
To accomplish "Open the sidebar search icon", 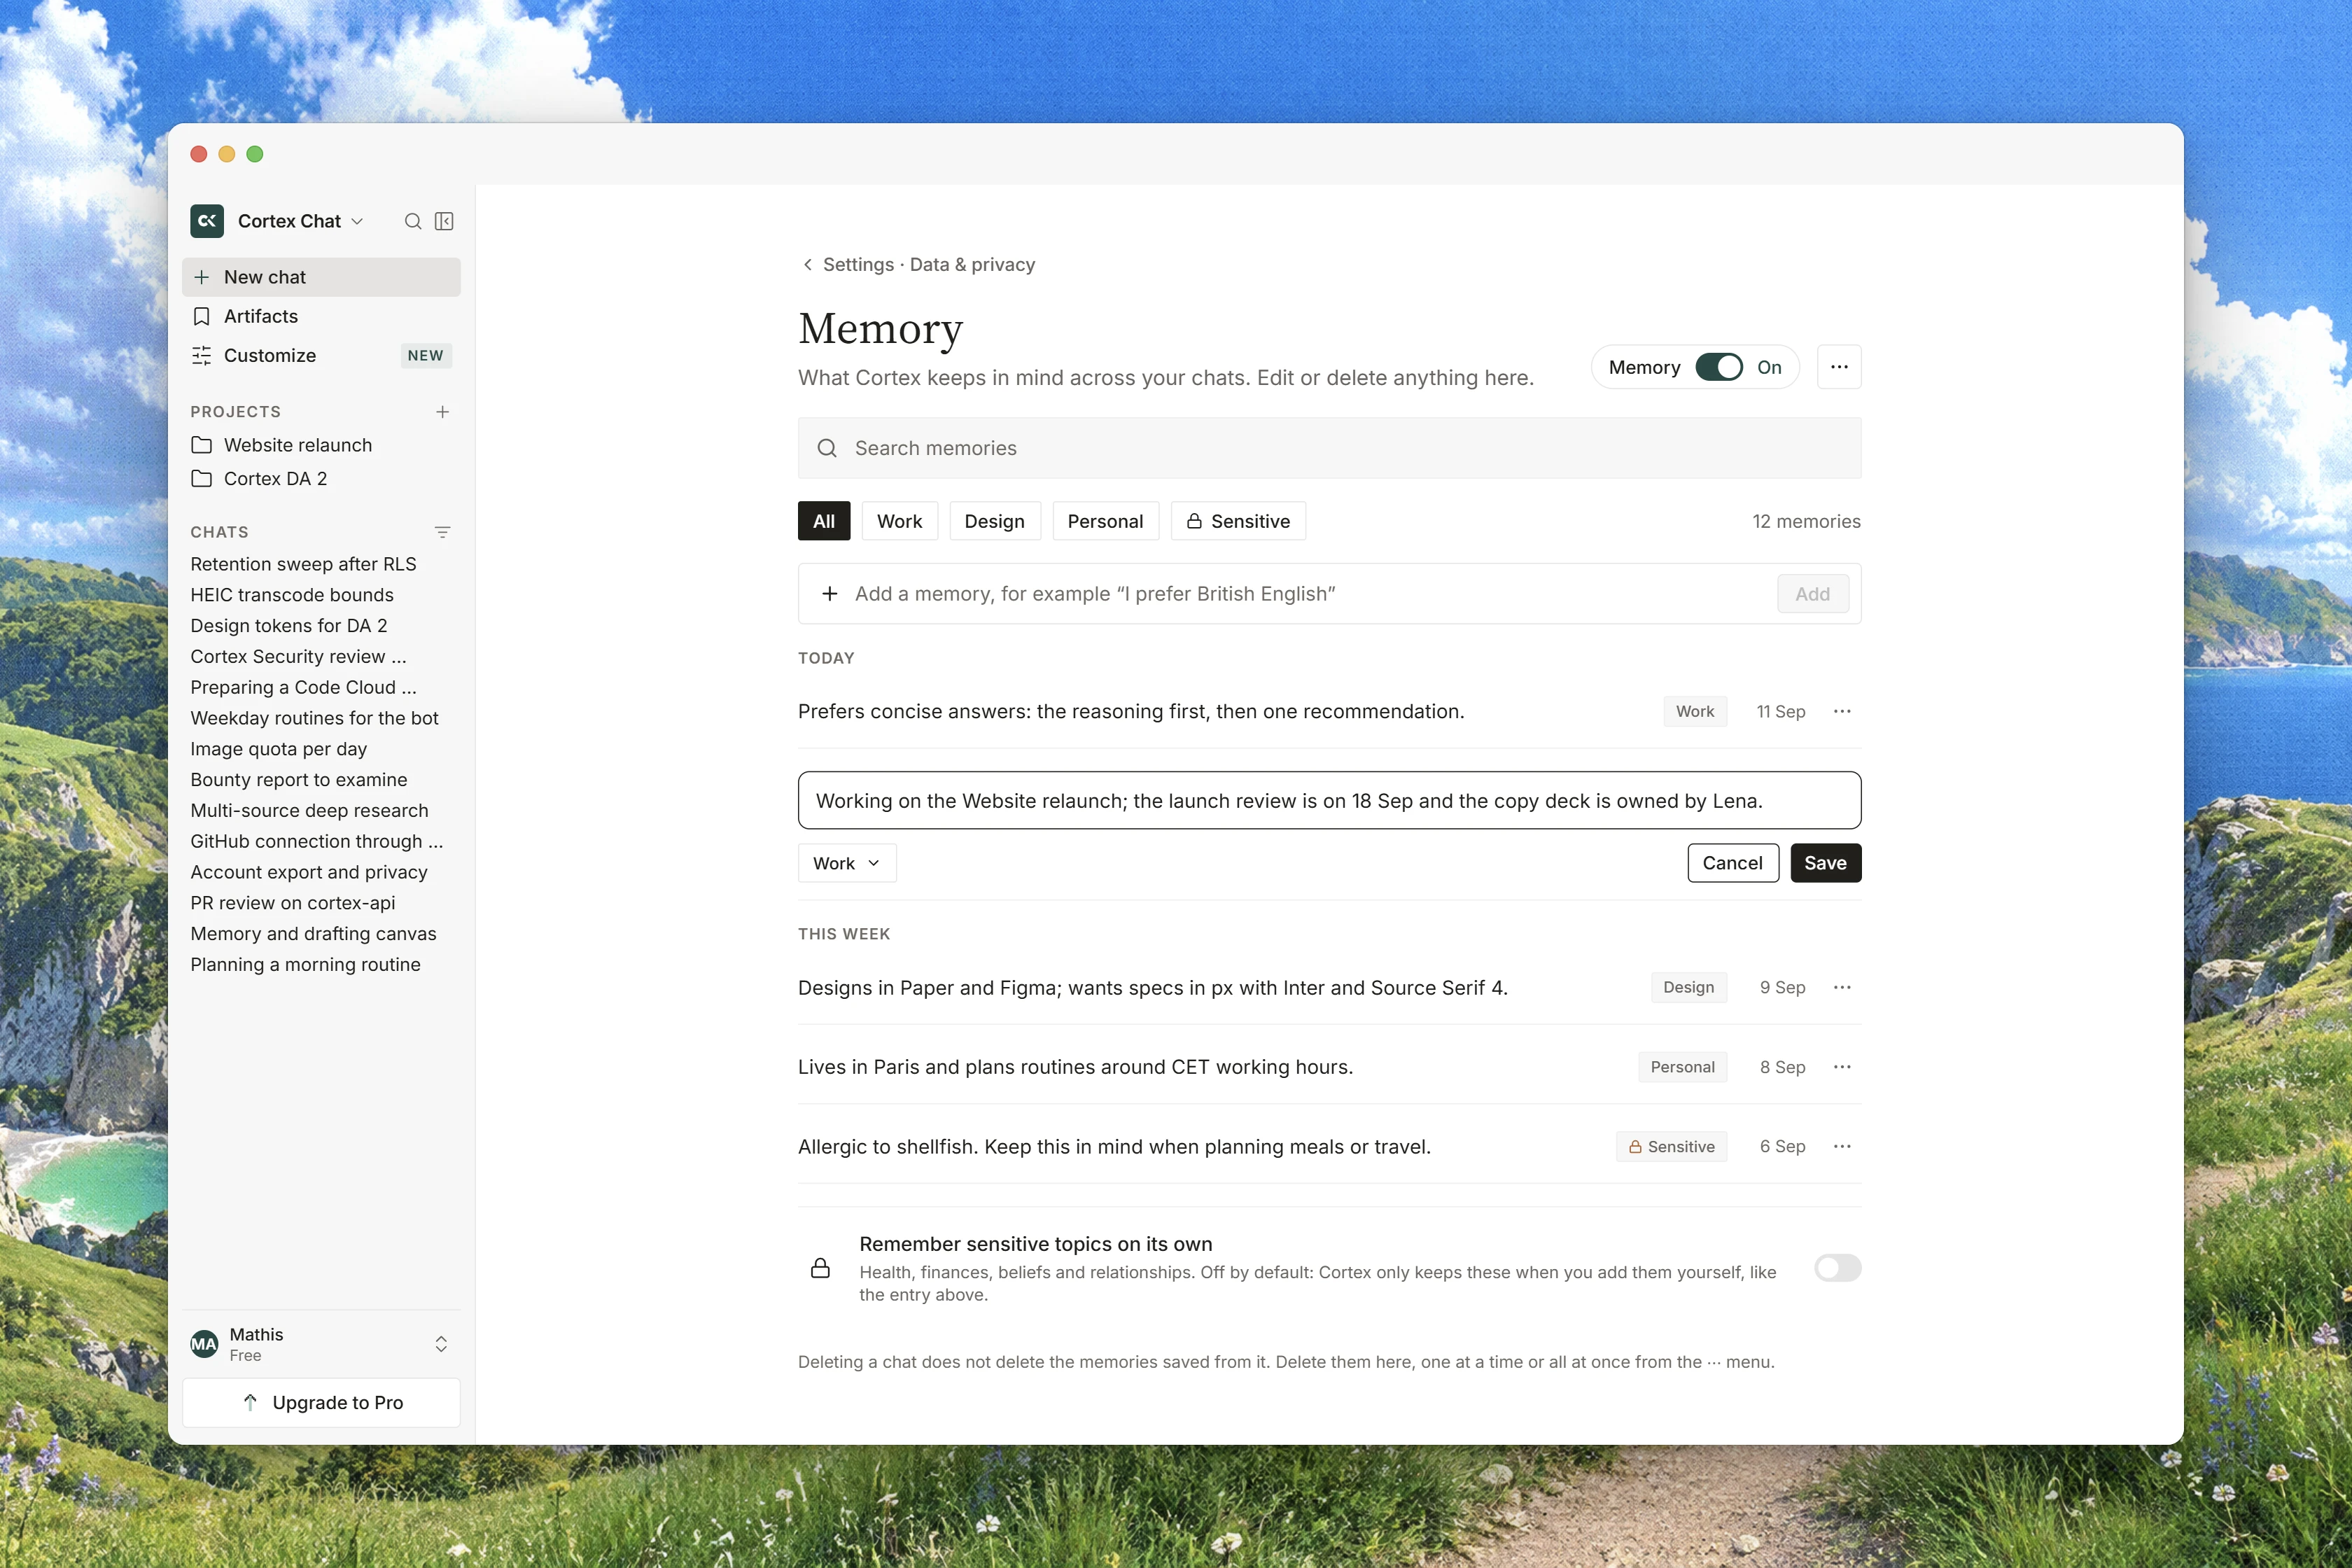I will click(x=413, y=221).
